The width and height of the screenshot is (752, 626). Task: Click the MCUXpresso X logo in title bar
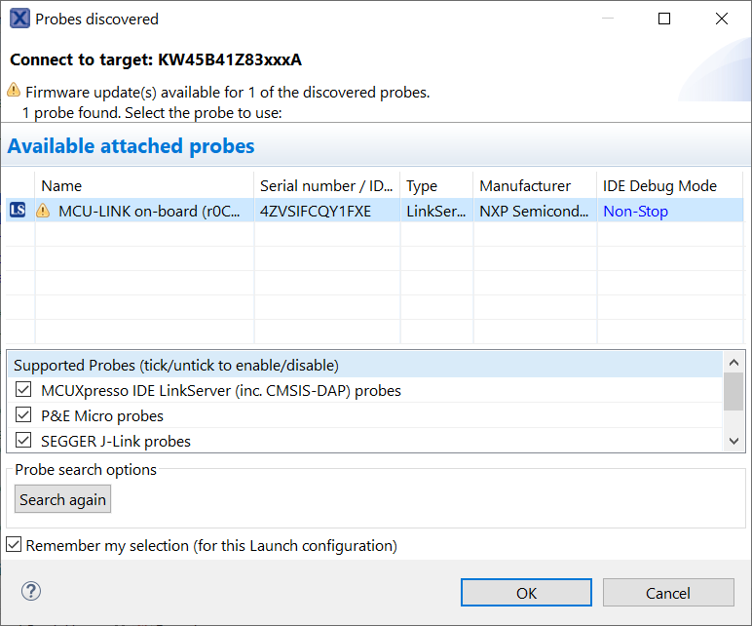pyautogui.click(x=19, y=19)
